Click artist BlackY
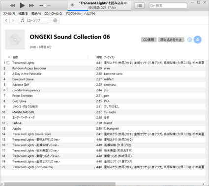Viewport: 209px width, 186px height. [x=108, y=123]
